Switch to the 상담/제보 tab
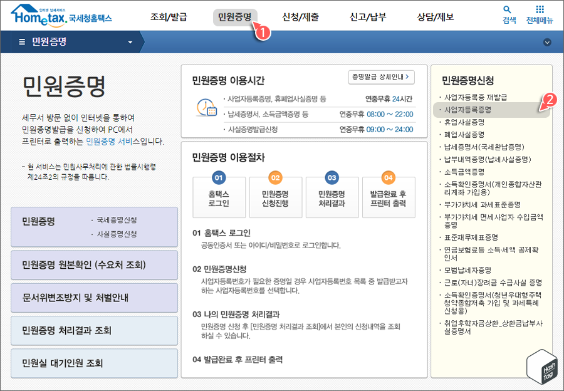 click(x=432, y=16)
